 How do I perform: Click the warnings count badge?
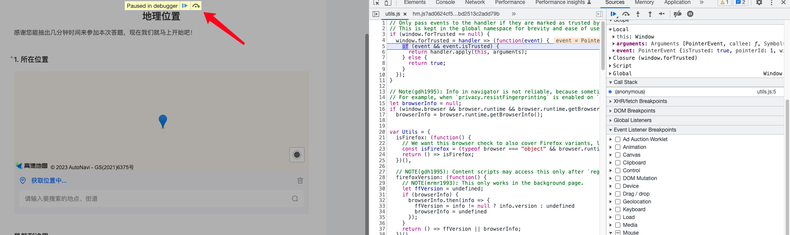[724, 3]
